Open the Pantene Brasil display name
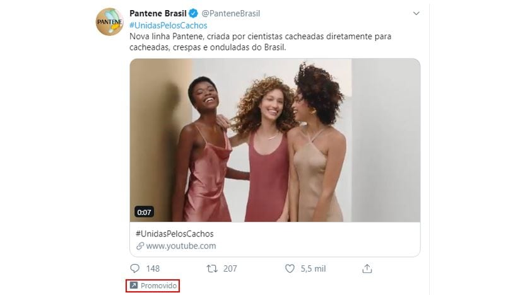This screenshot has width=520, height=295. (160, 13)
